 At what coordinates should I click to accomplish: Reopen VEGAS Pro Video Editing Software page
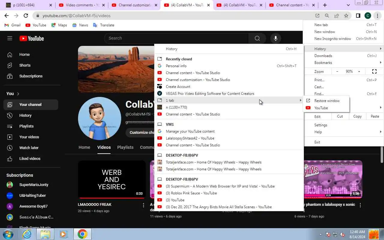coord(229,94)
